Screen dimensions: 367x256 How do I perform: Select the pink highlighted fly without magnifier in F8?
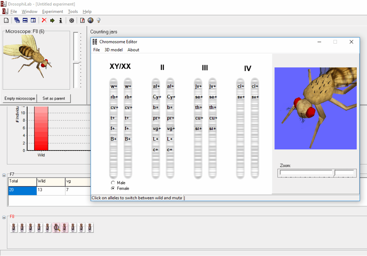pos(65,228)
